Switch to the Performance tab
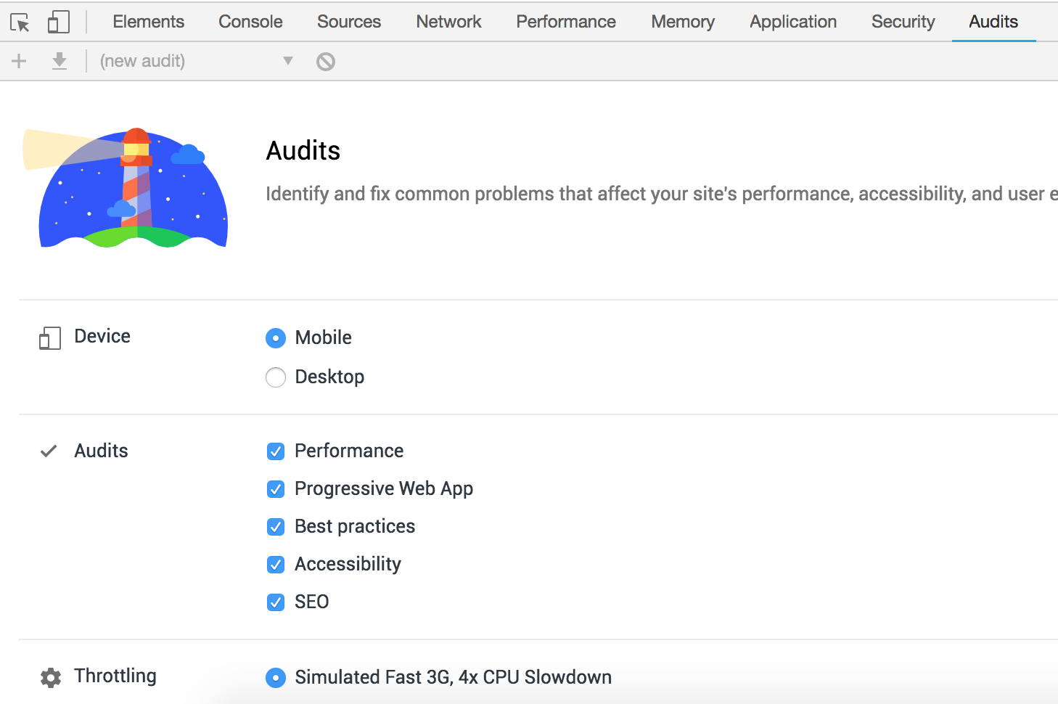The width and height of the screenshot is (1058, 704). pos(566,22)
